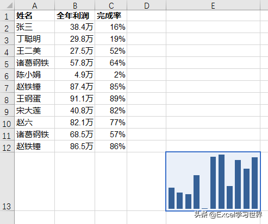Select the cell containing 张三
This screenshot has height=224, width=268.
point(35,27)
